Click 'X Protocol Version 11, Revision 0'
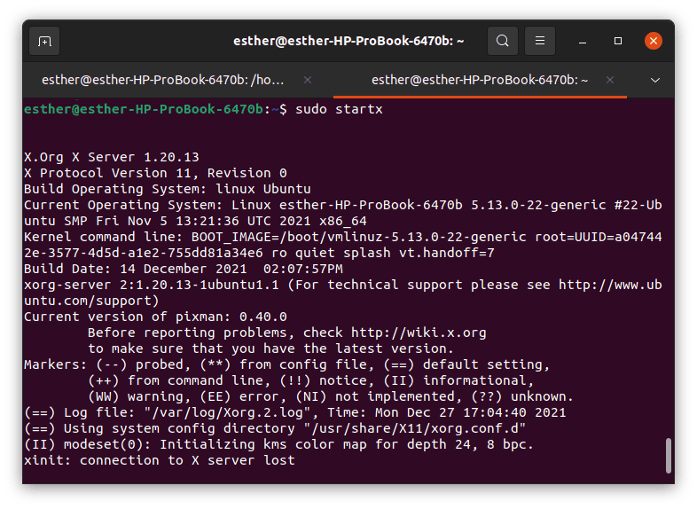The height and width of the screenshot is (509, 697). click(x=155, y=174)
